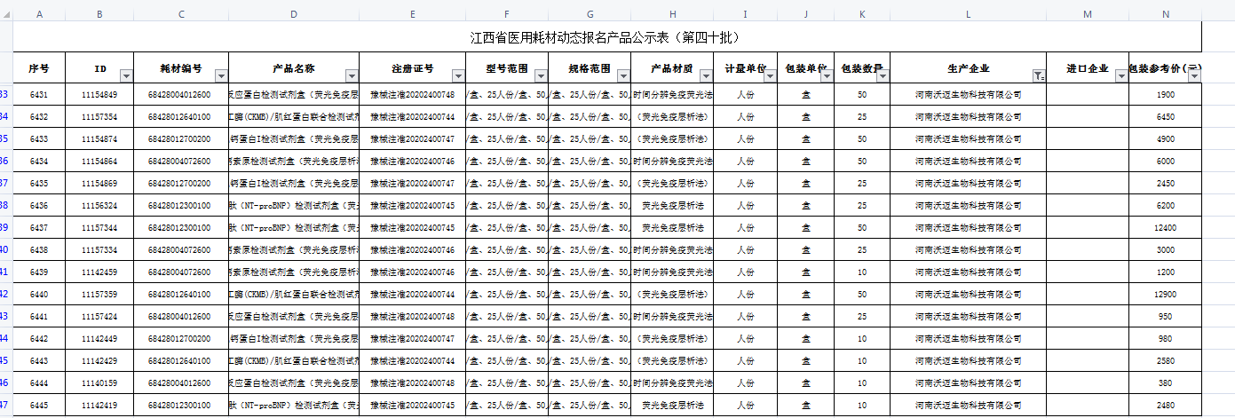The width and height of the screenshot is (1235, 418).
Task: Expand the 注册证号 filter dropdown
Action: 458,76
